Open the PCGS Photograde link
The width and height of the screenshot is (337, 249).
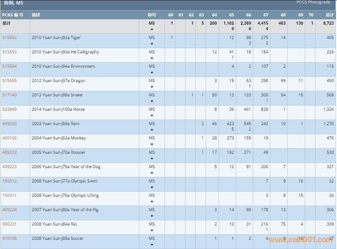[313, 2]
